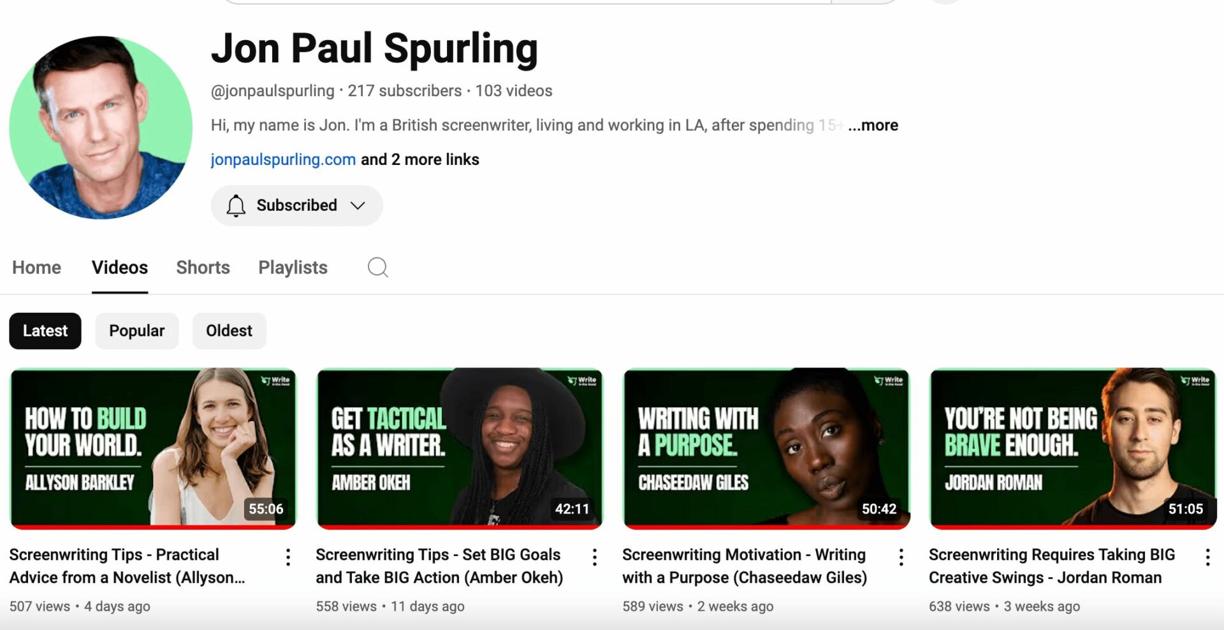Screen dimensions: 1224x630
Task: Open options menu for Amber Okeh video
Action: coord(595,558)
